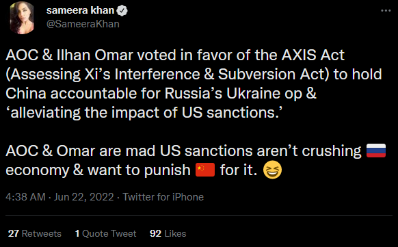398x247 pixels.
Task: Click the 'Assessing Xi's Interference' text line
Action: (194, 74)
